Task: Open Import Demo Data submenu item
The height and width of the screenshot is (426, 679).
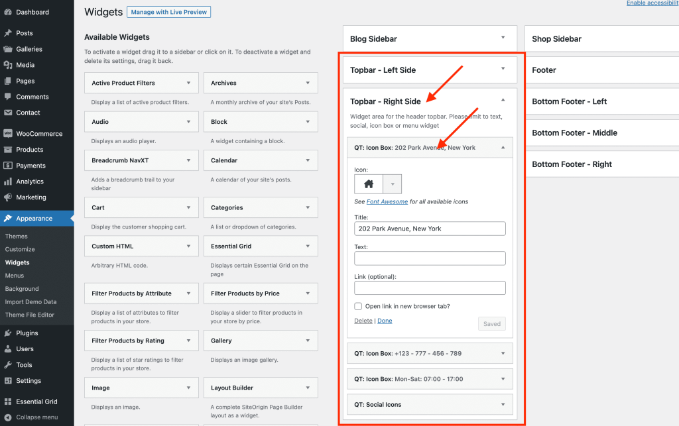Action: coord(31,302)
